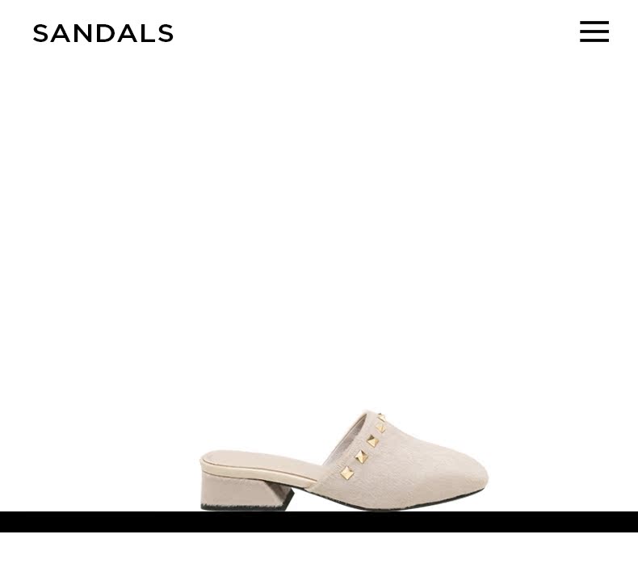Viewport: 638px width, 568px height.
Task: Click the letter N in SANDALS heading
Action: [x=82, y=33]
